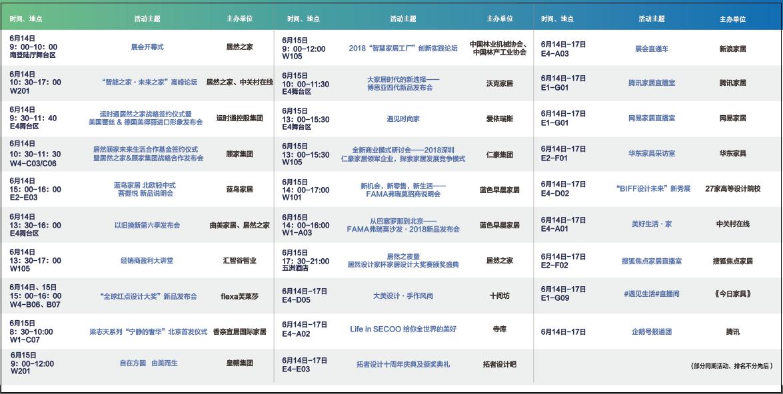783x394 pixels.
Task: Click the organizer 皇朝集团
Action: coord(240,363)
